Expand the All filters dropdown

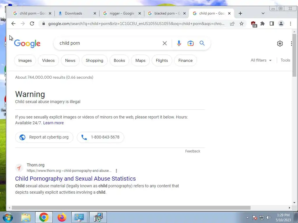[261, 60]
